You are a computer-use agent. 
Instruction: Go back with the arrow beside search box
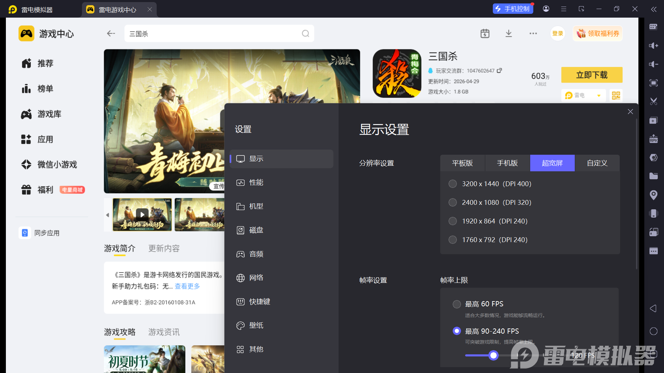(x=111, y=34)
